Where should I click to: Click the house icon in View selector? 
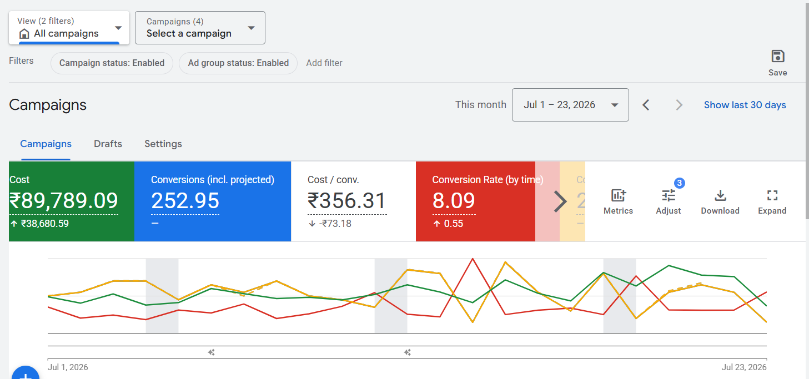pos(24,34)
